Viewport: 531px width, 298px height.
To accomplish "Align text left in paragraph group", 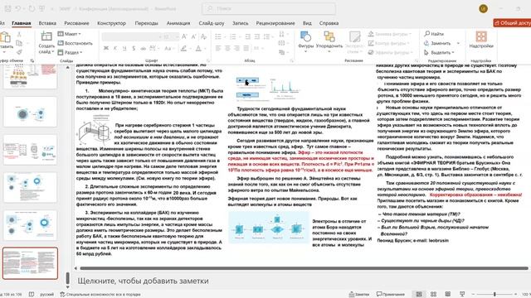I will [x=218, y=48].
